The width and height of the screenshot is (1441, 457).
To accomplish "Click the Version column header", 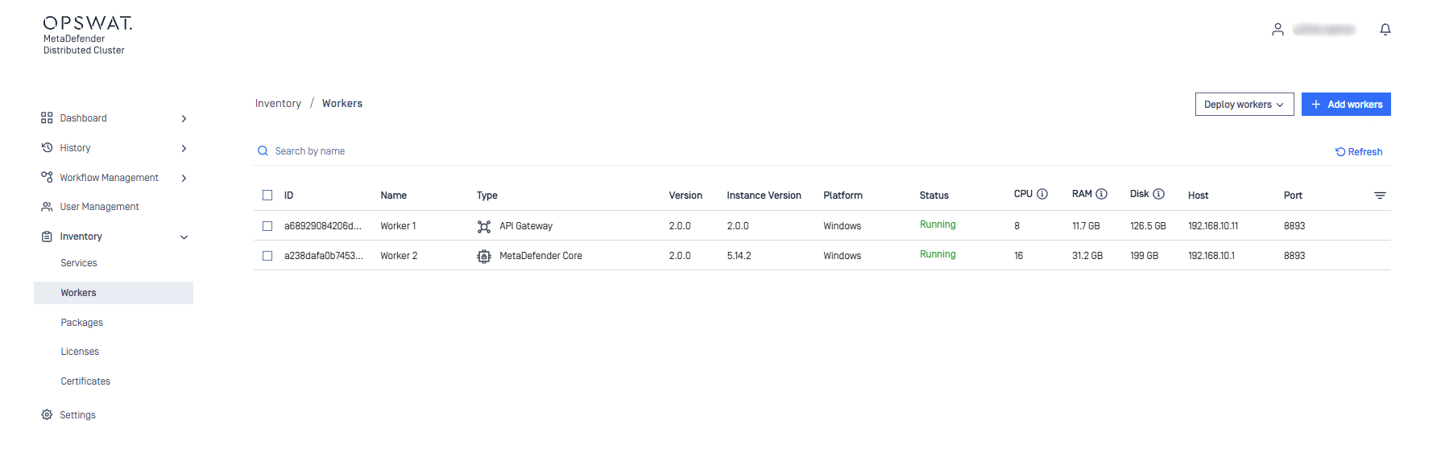I will [685, 196].
